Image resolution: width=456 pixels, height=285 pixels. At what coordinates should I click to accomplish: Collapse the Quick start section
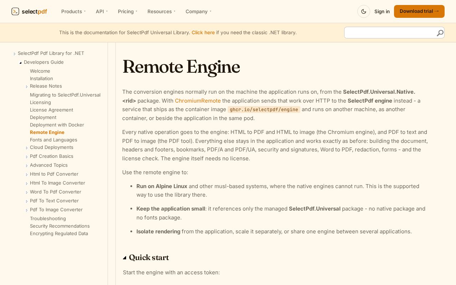[125, 258]
